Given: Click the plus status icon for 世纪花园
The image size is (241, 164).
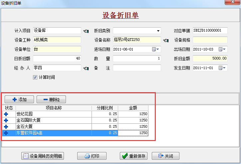Looking at the screenshot, I should [6, 114].
